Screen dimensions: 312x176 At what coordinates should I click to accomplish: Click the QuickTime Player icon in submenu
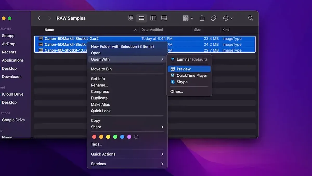[x=173, y=75]
